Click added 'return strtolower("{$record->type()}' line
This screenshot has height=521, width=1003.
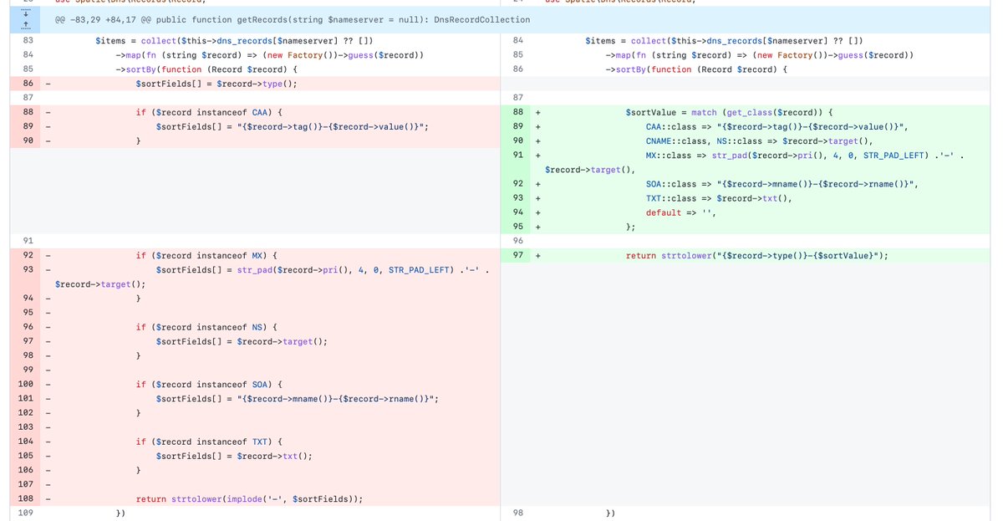click(757, 255)
